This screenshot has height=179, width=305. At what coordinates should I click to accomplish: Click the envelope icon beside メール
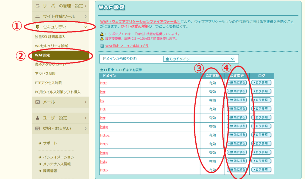click(x=38, y=102)
